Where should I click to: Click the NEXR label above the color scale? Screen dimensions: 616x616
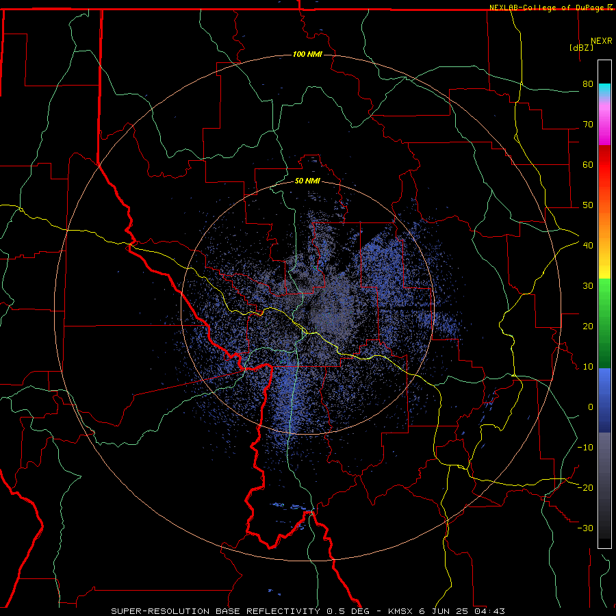point(602,41)
